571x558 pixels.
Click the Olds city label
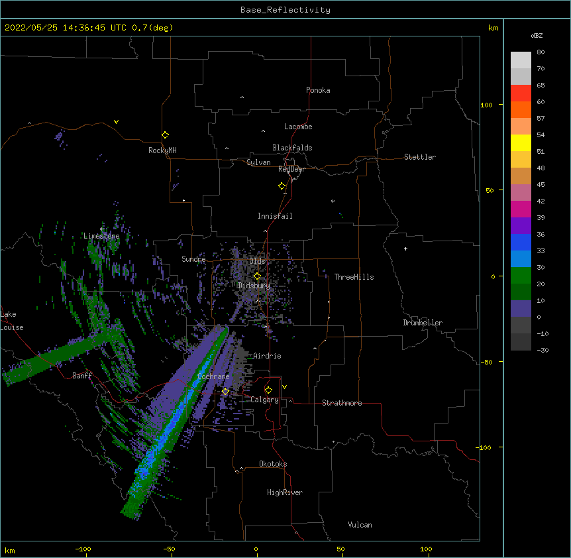pos(257,261)
